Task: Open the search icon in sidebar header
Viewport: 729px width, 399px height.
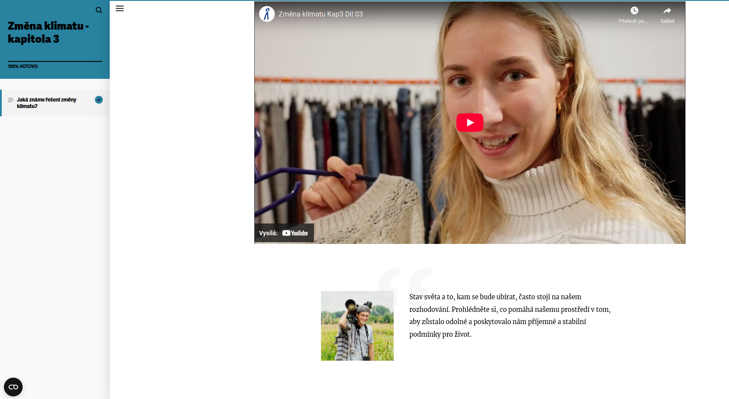Action: coord(99,10)
